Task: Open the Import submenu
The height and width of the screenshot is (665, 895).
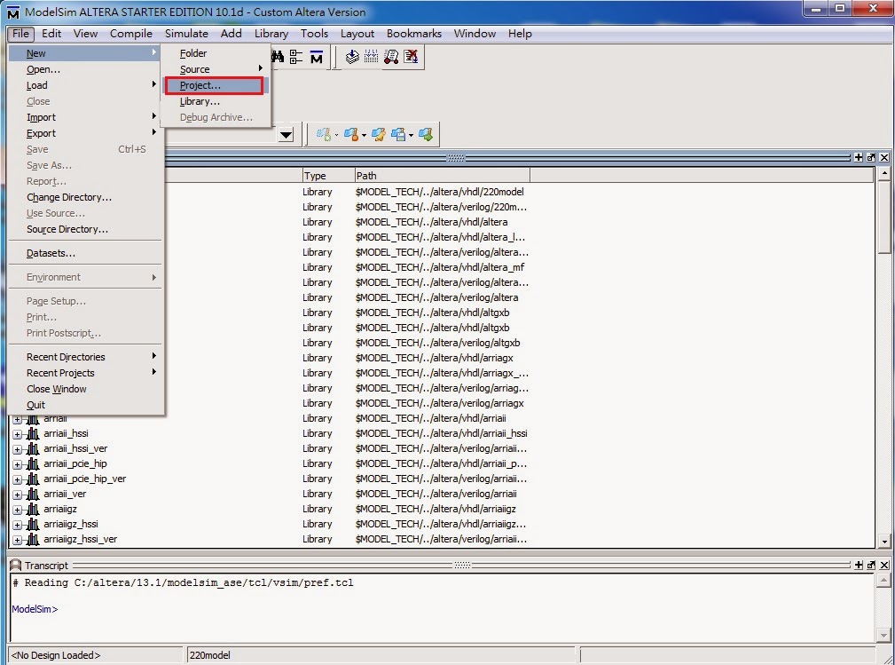Action: tap(86, 117)
